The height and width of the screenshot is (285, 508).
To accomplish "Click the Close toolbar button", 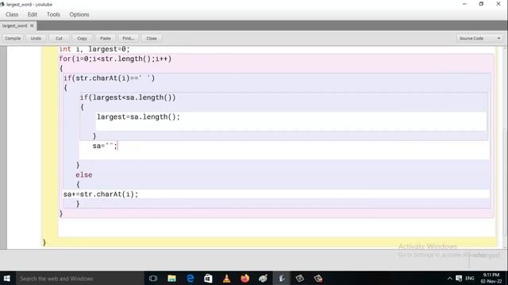I will pyautogui.click(x=152, y=38).
